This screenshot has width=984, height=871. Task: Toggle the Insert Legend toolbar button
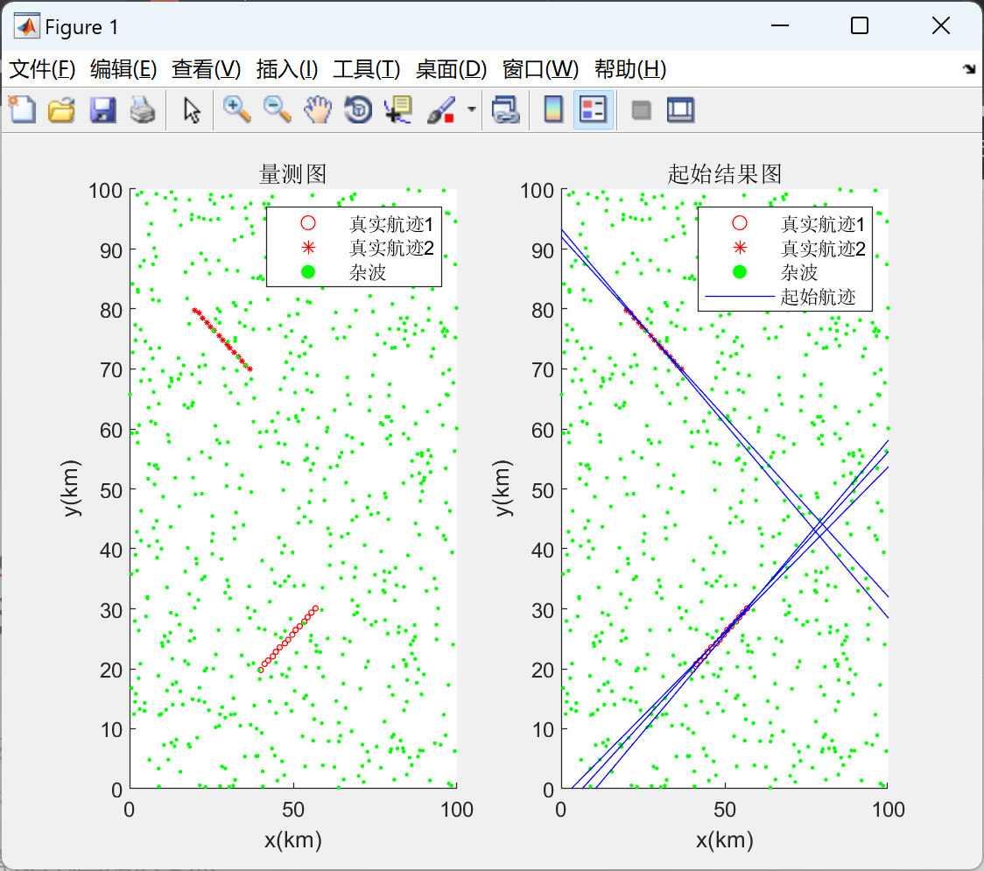click(x=593, y=109)
